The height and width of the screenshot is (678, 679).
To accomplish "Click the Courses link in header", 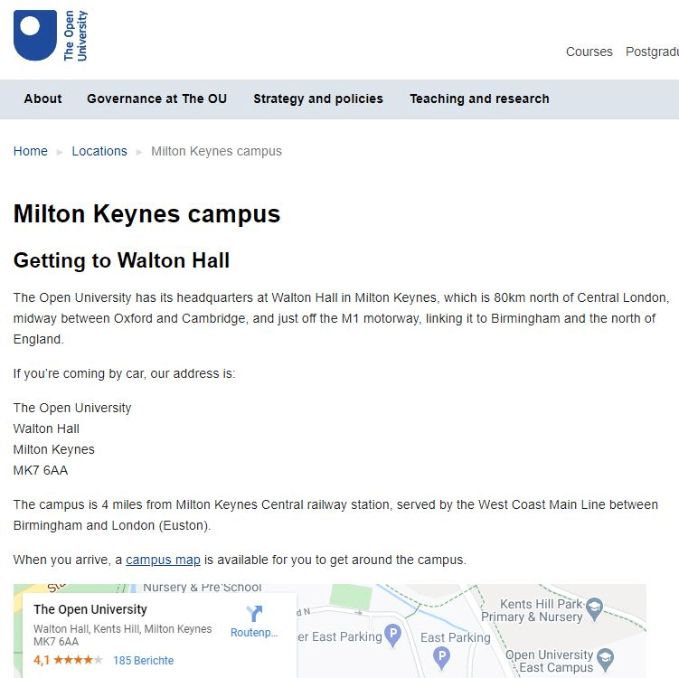I will [589, 52].
